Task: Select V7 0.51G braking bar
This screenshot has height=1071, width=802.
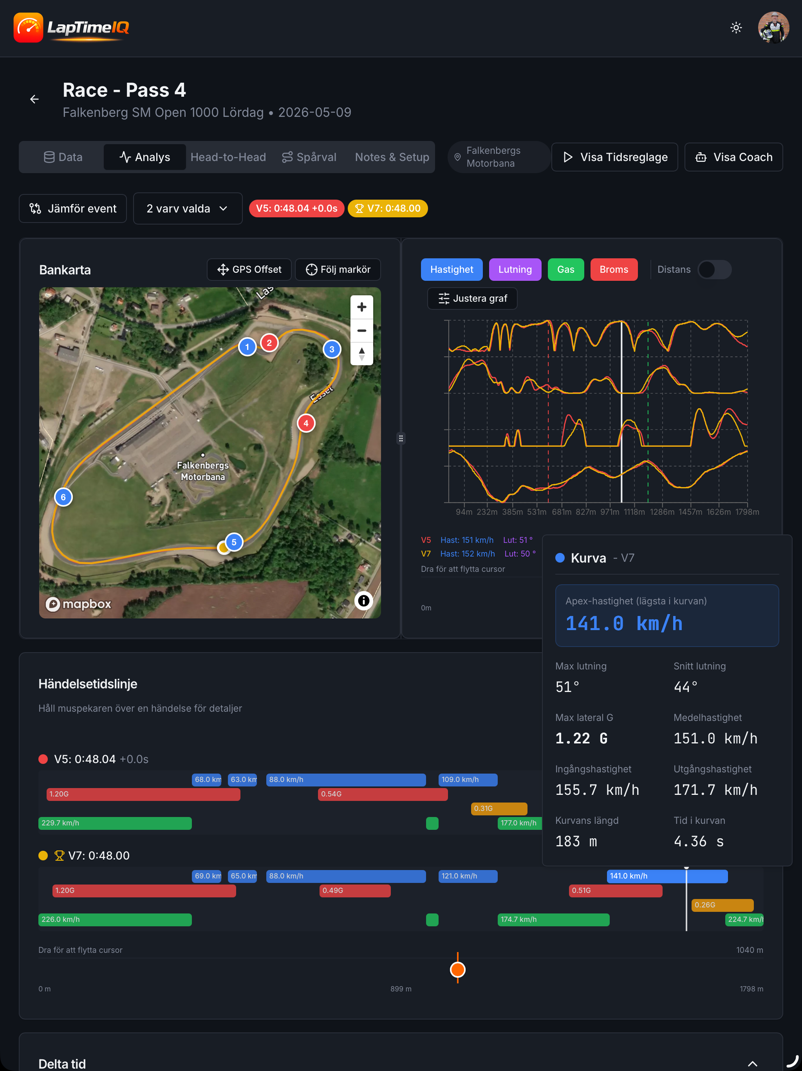Action: [x=615, y=890]
